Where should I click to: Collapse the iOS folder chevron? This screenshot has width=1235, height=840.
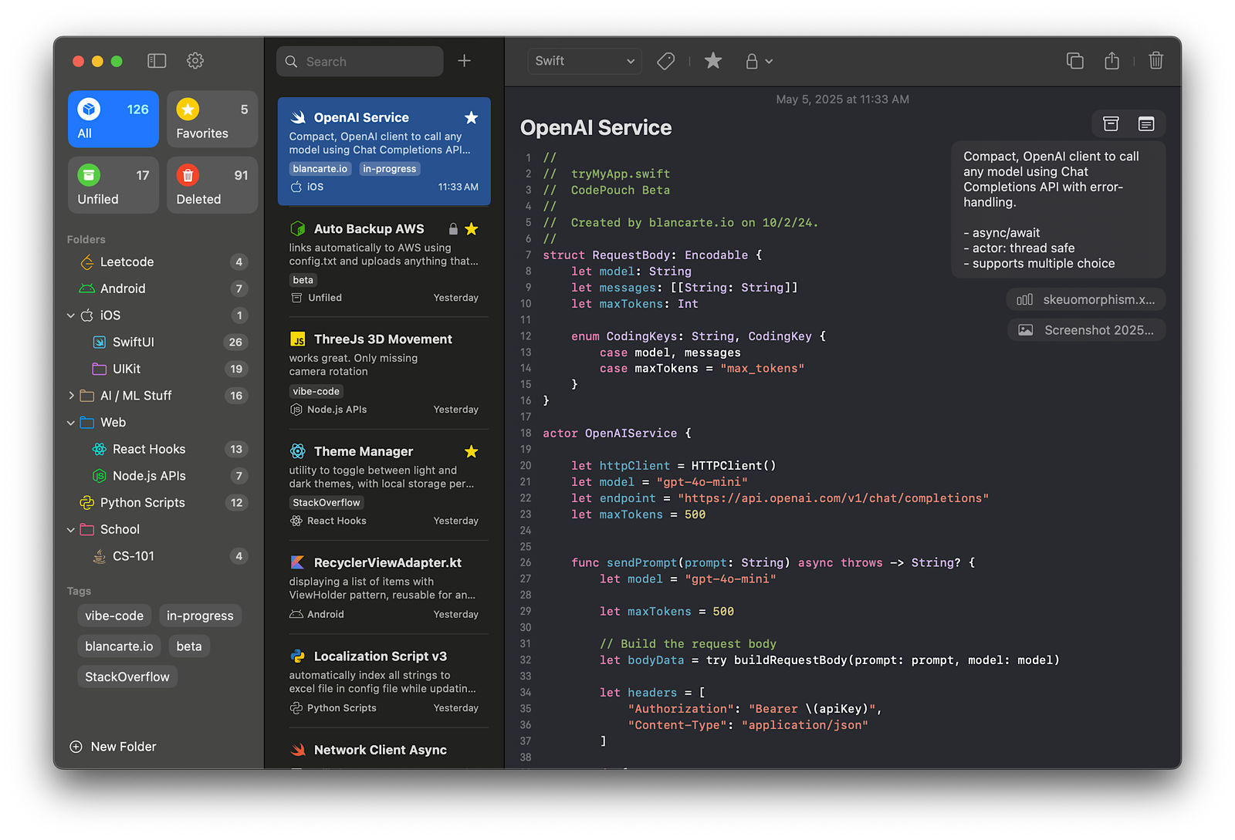click(71, 315)
